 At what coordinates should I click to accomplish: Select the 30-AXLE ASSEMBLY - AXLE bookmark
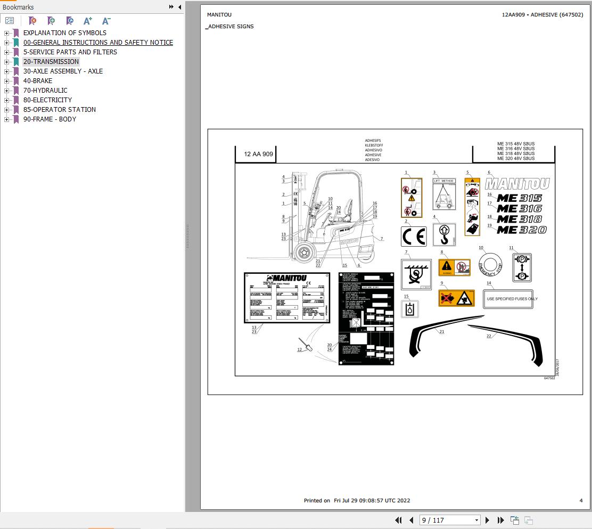[x=63, y=71]
